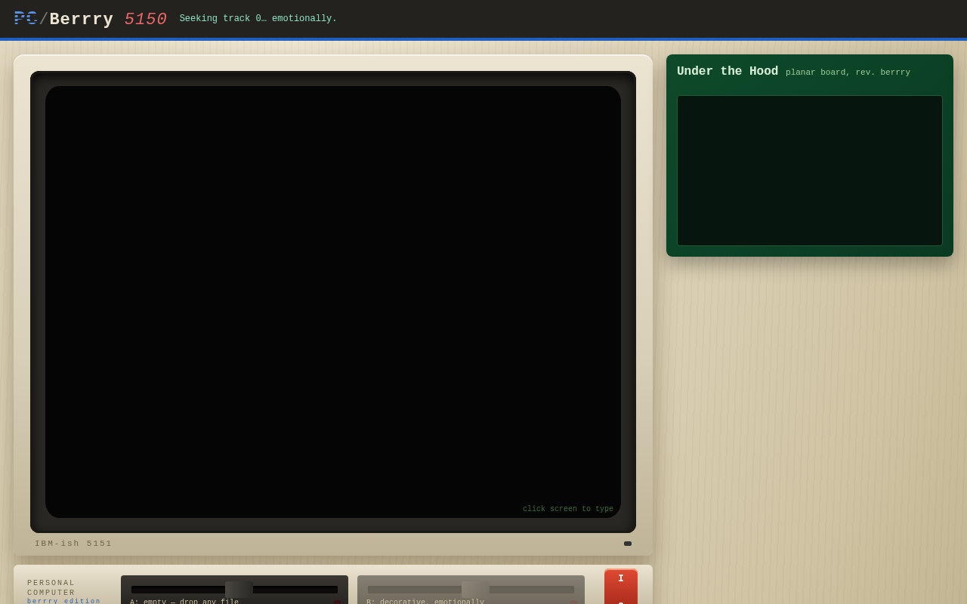Viewport: 967px width, 604px height.
Task: Click the drive A activity LED
Action: pos(338,602)
